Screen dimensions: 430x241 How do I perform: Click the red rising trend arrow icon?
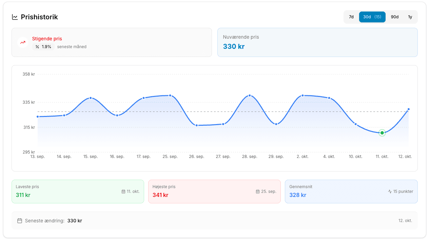(x=23, y=42)
